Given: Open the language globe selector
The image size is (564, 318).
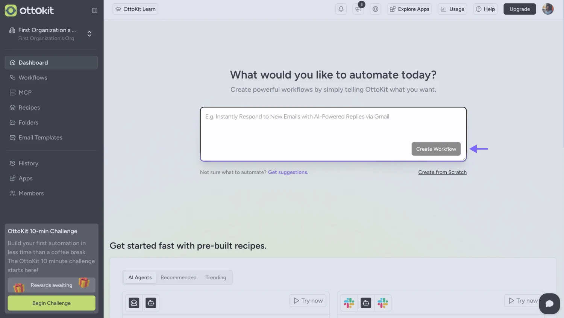Looking at the screenshot, I should [x=375, y=9].
